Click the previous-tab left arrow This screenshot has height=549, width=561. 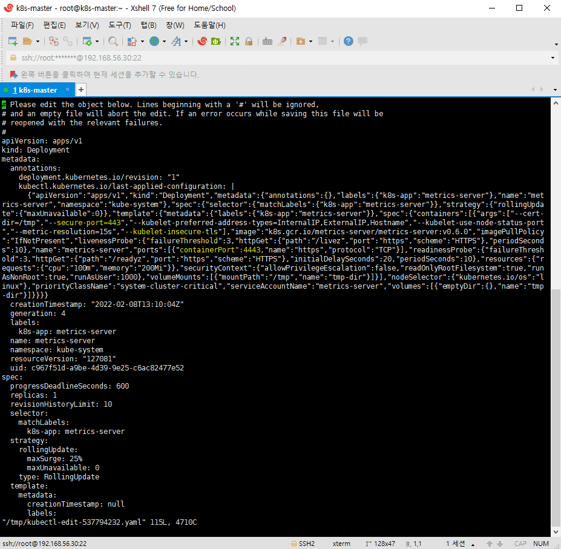coord(533,90)
